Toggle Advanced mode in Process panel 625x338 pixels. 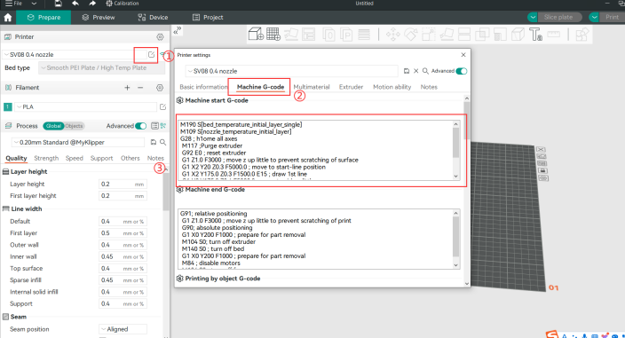coord(140,126)
